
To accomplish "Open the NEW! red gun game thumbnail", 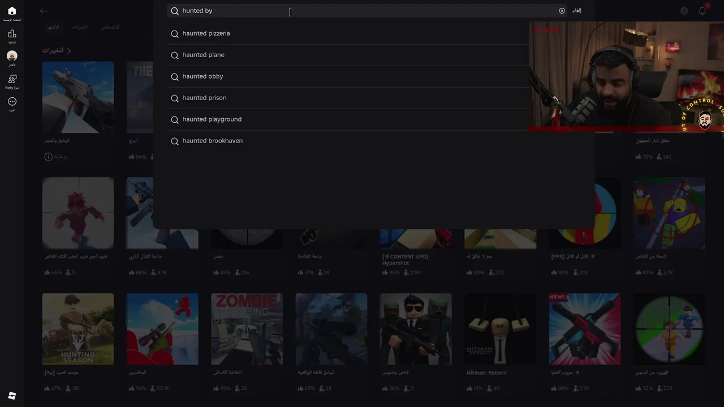I will coord(585,329).
